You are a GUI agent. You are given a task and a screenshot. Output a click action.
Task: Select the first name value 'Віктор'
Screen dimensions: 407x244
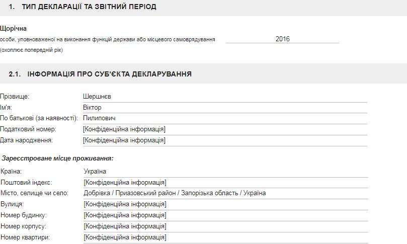92,108
